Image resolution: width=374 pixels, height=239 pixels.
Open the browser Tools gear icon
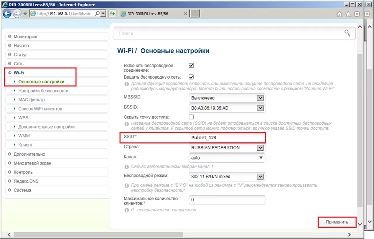tap(357, 14)
